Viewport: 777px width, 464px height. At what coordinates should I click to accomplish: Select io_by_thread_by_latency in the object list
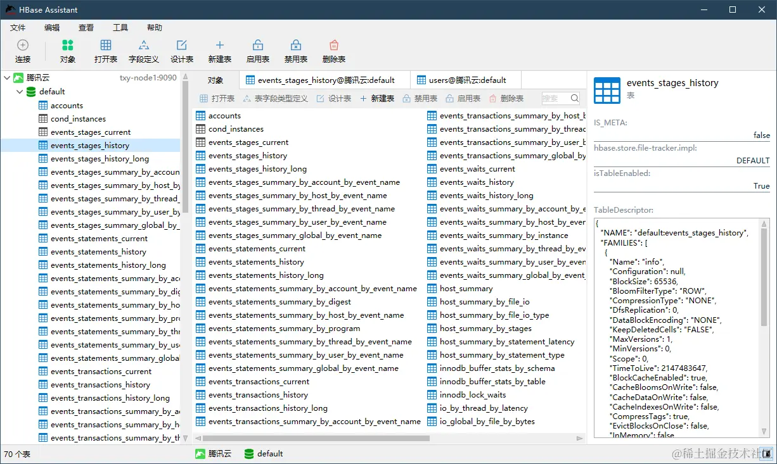pos(484,408)
